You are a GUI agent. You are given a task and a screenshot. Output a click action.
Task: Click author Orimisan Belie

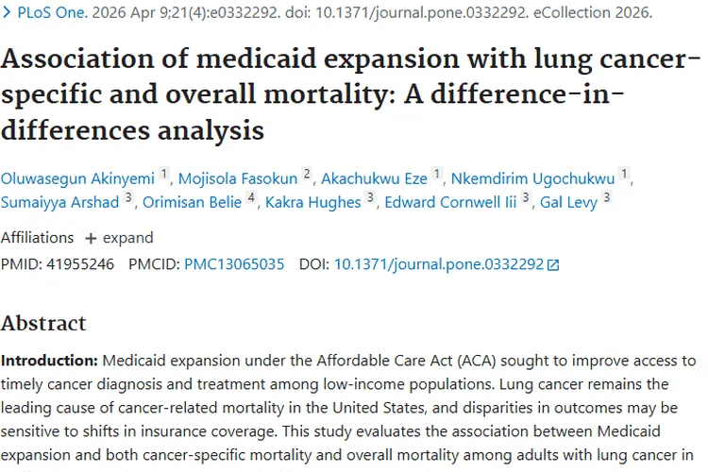[x=192, y=202]
